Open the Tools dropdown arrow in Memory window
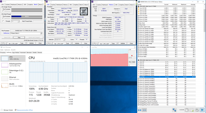Viewport: 206px width, 113px height. click(117, 43)
